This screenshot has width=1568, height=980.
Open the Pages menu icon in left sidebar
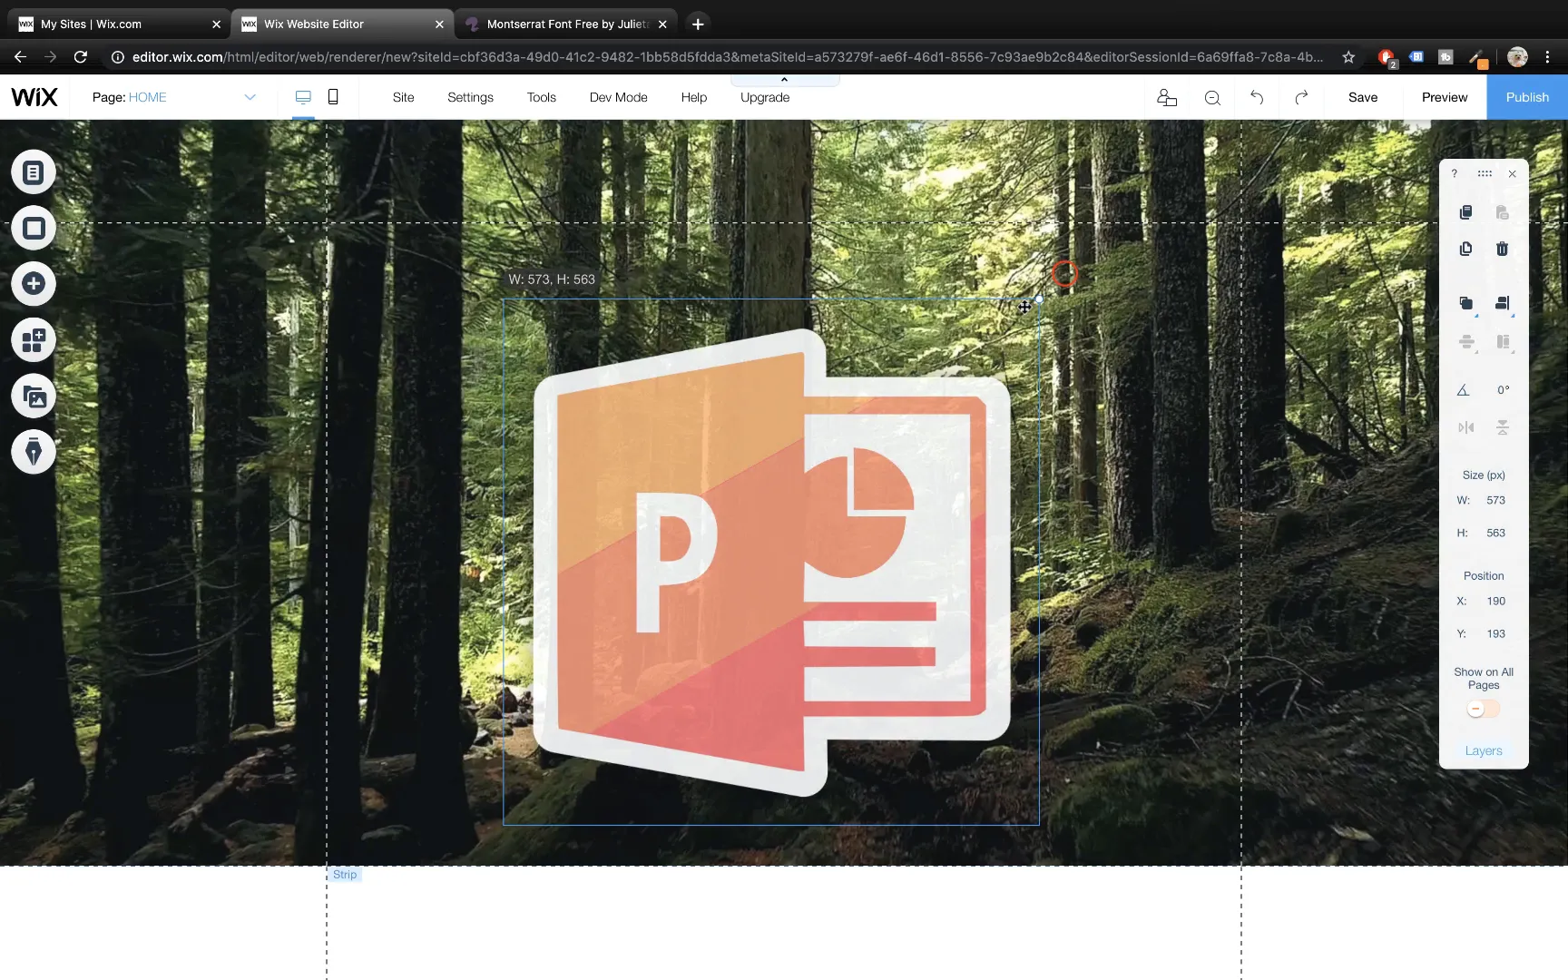[x=34, y=172]
